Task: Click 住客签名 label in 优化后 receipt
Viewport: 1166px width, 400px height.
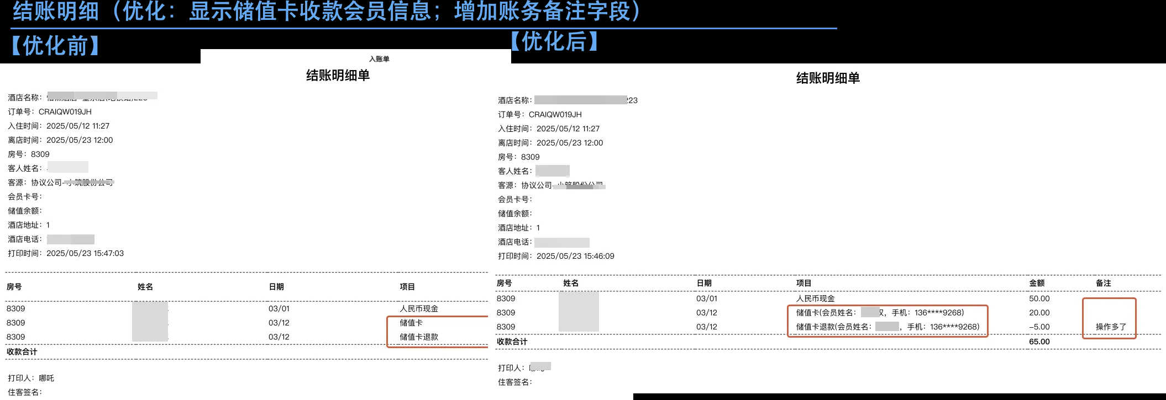Action: pos(515,382)
